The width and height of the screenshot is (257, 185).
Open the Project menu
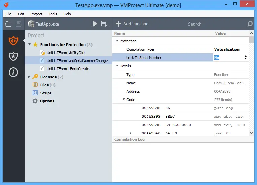click(x=36, y=14)
